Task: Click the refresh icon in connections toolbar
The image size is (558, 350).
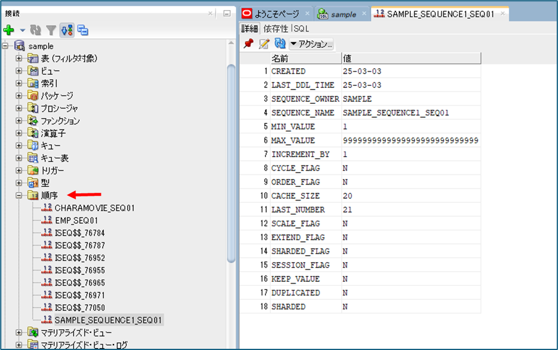Action: [37, 30]
